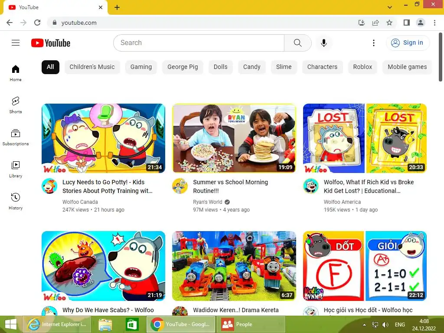Open a new browser tab
444x333 pixels.
coord(117,7)
